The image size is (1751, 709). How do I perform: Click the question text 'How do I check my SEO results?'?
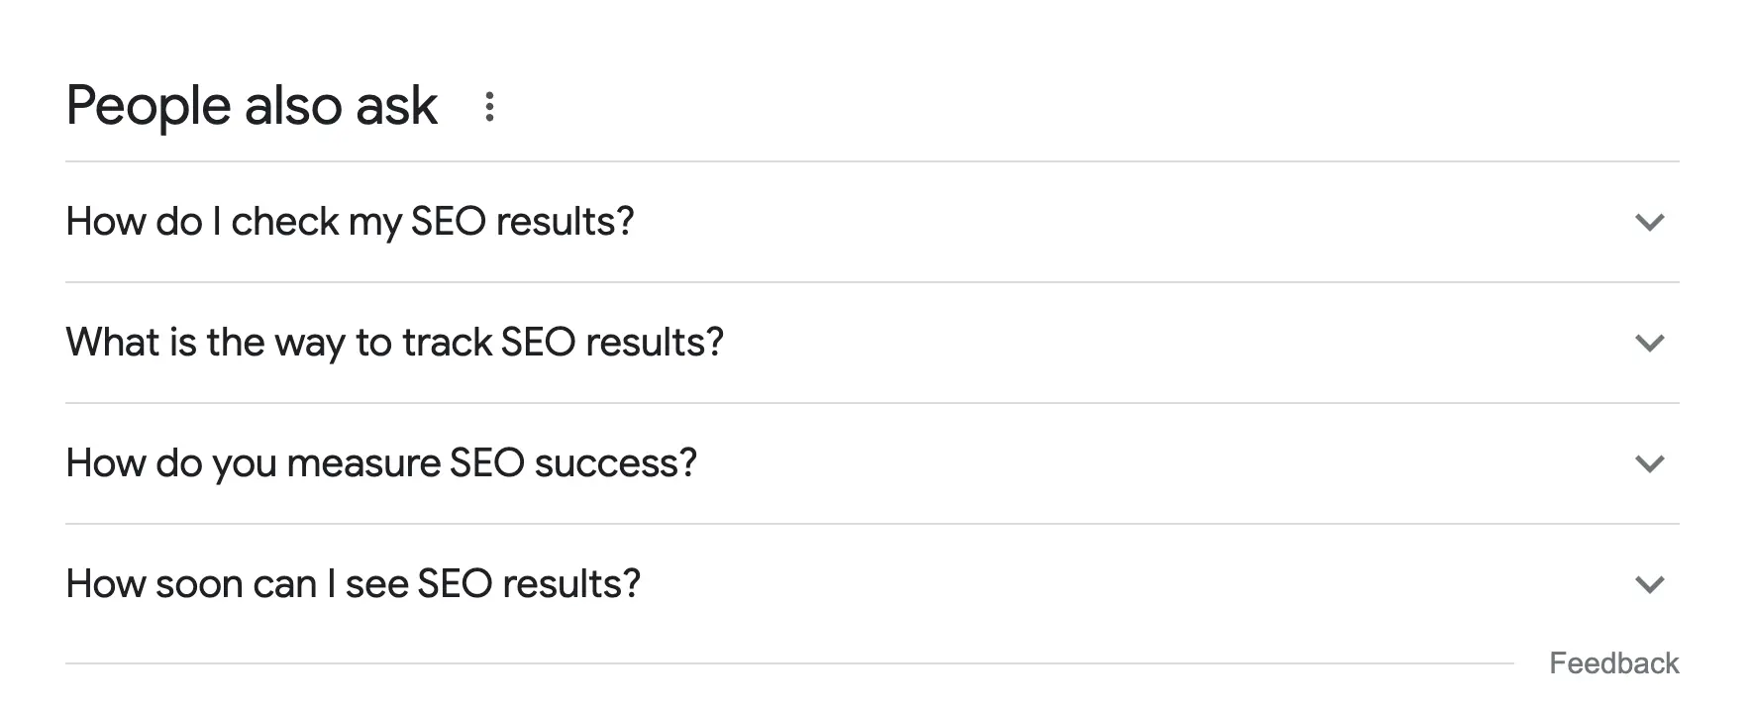point(350,222)
